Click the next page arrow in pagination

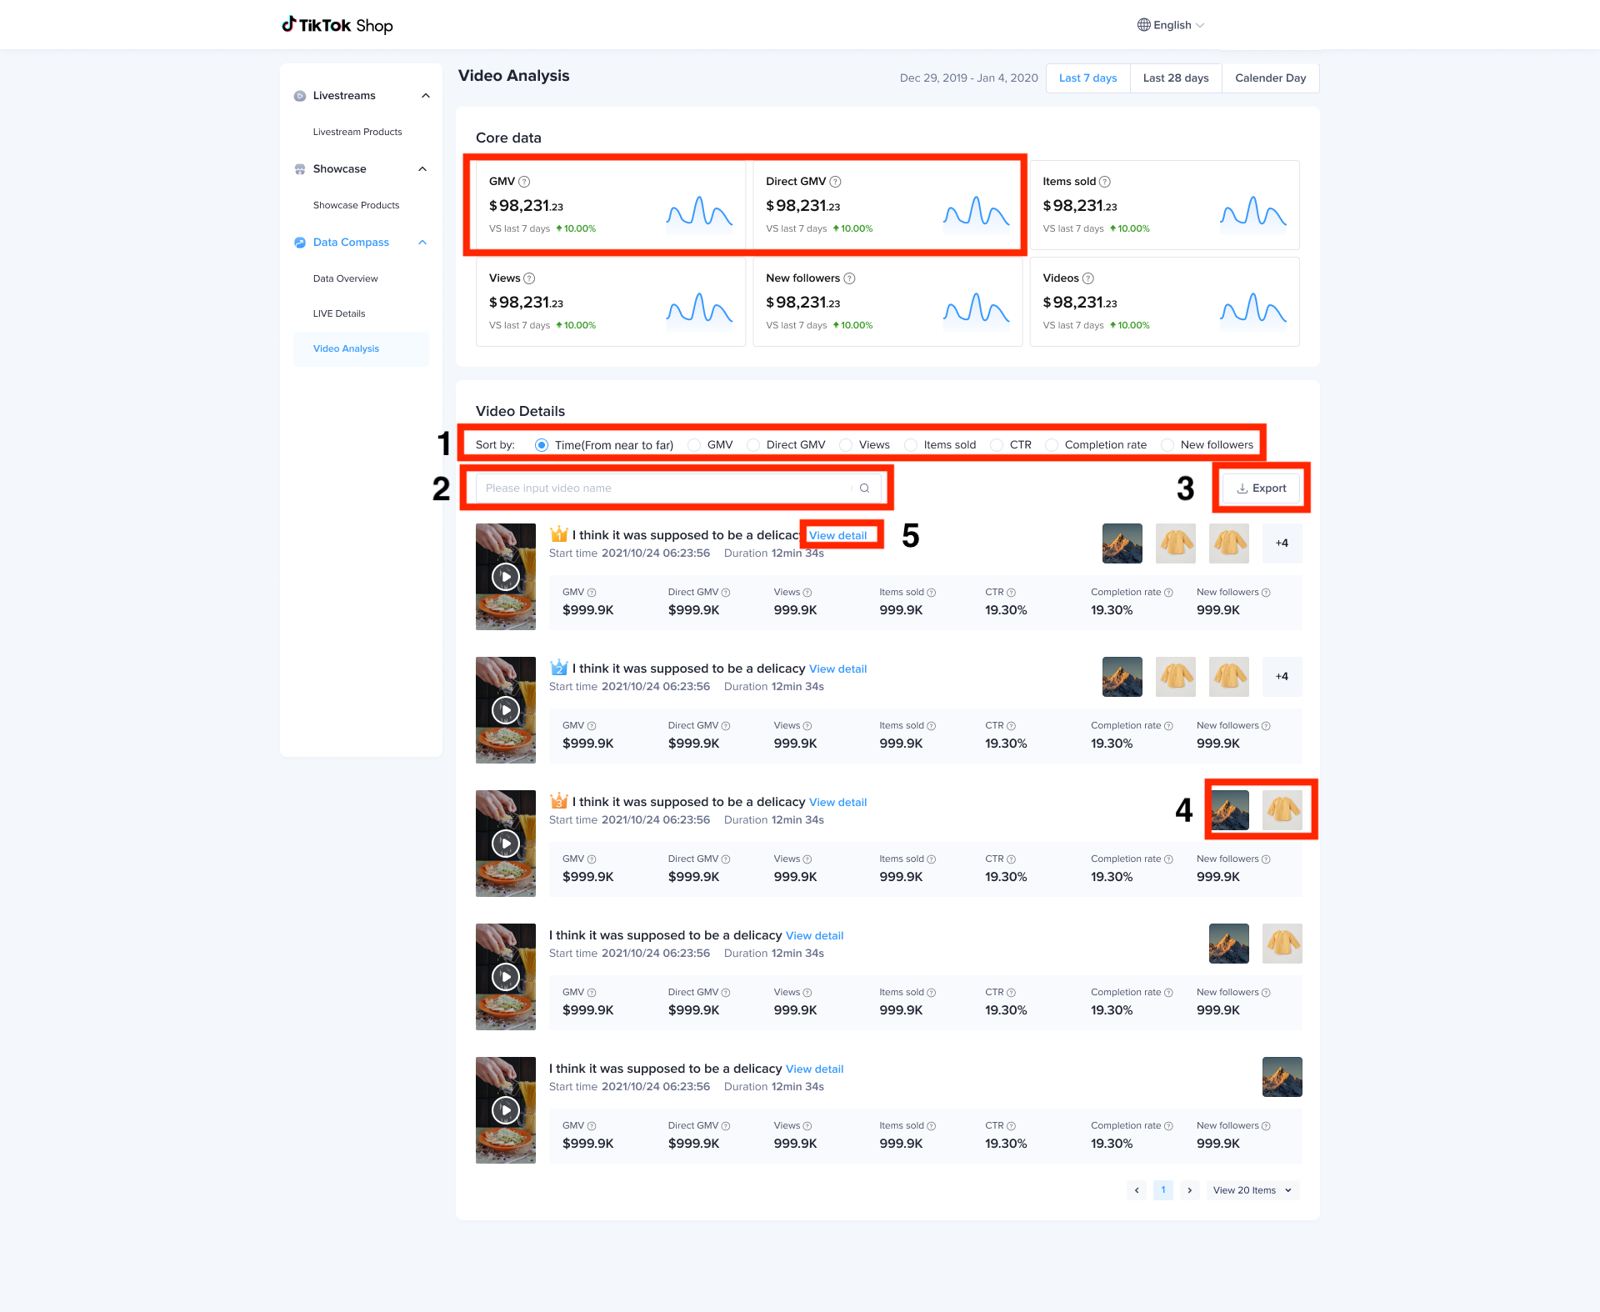point(1189,1190)
